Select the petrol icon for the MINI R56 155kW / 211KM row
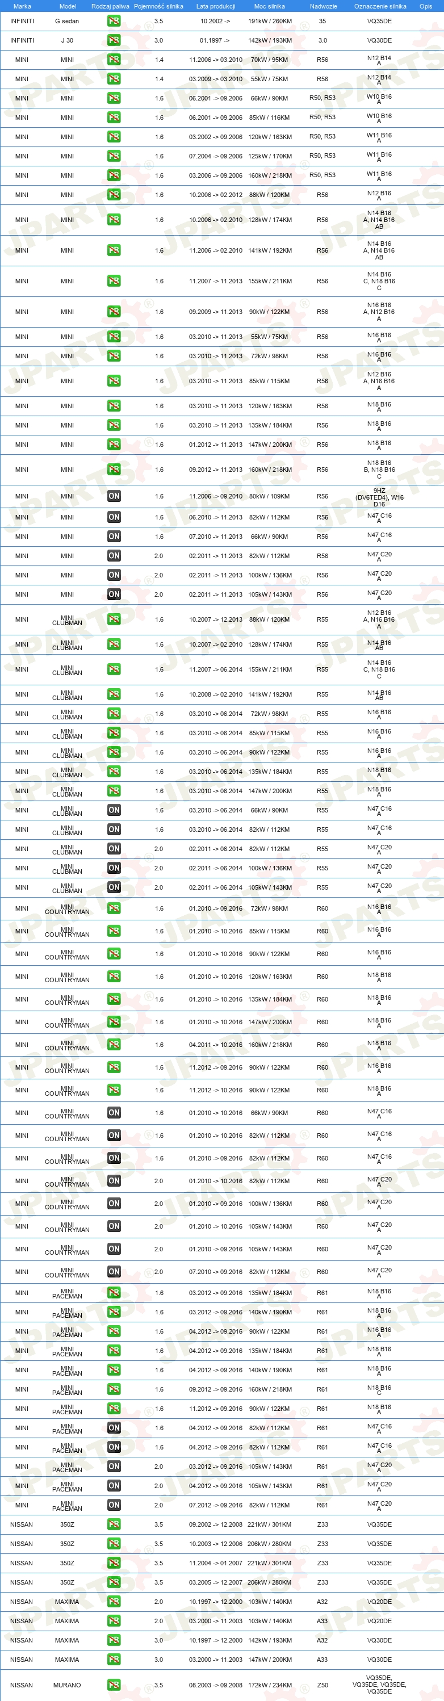The width and height of the screenshot is (444, 1701). (114, 281)
